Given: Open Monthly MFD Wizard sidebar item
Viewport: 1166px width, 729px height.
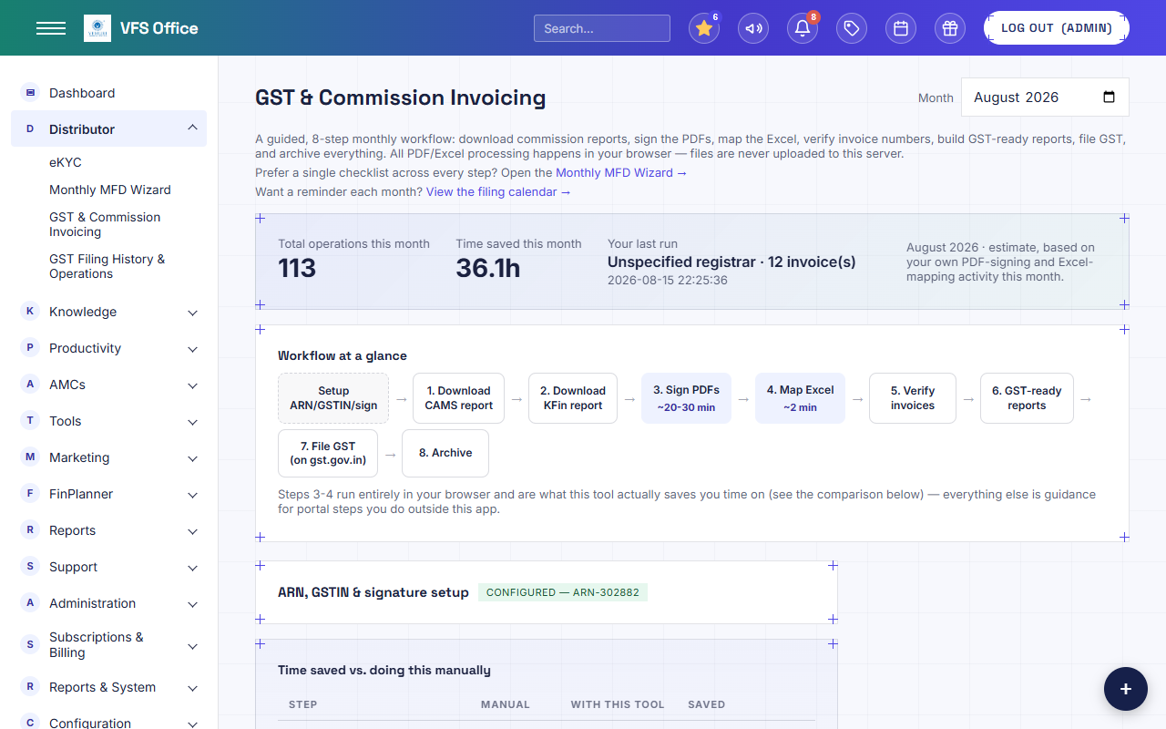Looking at the screenshot, I should pos(110,190).
